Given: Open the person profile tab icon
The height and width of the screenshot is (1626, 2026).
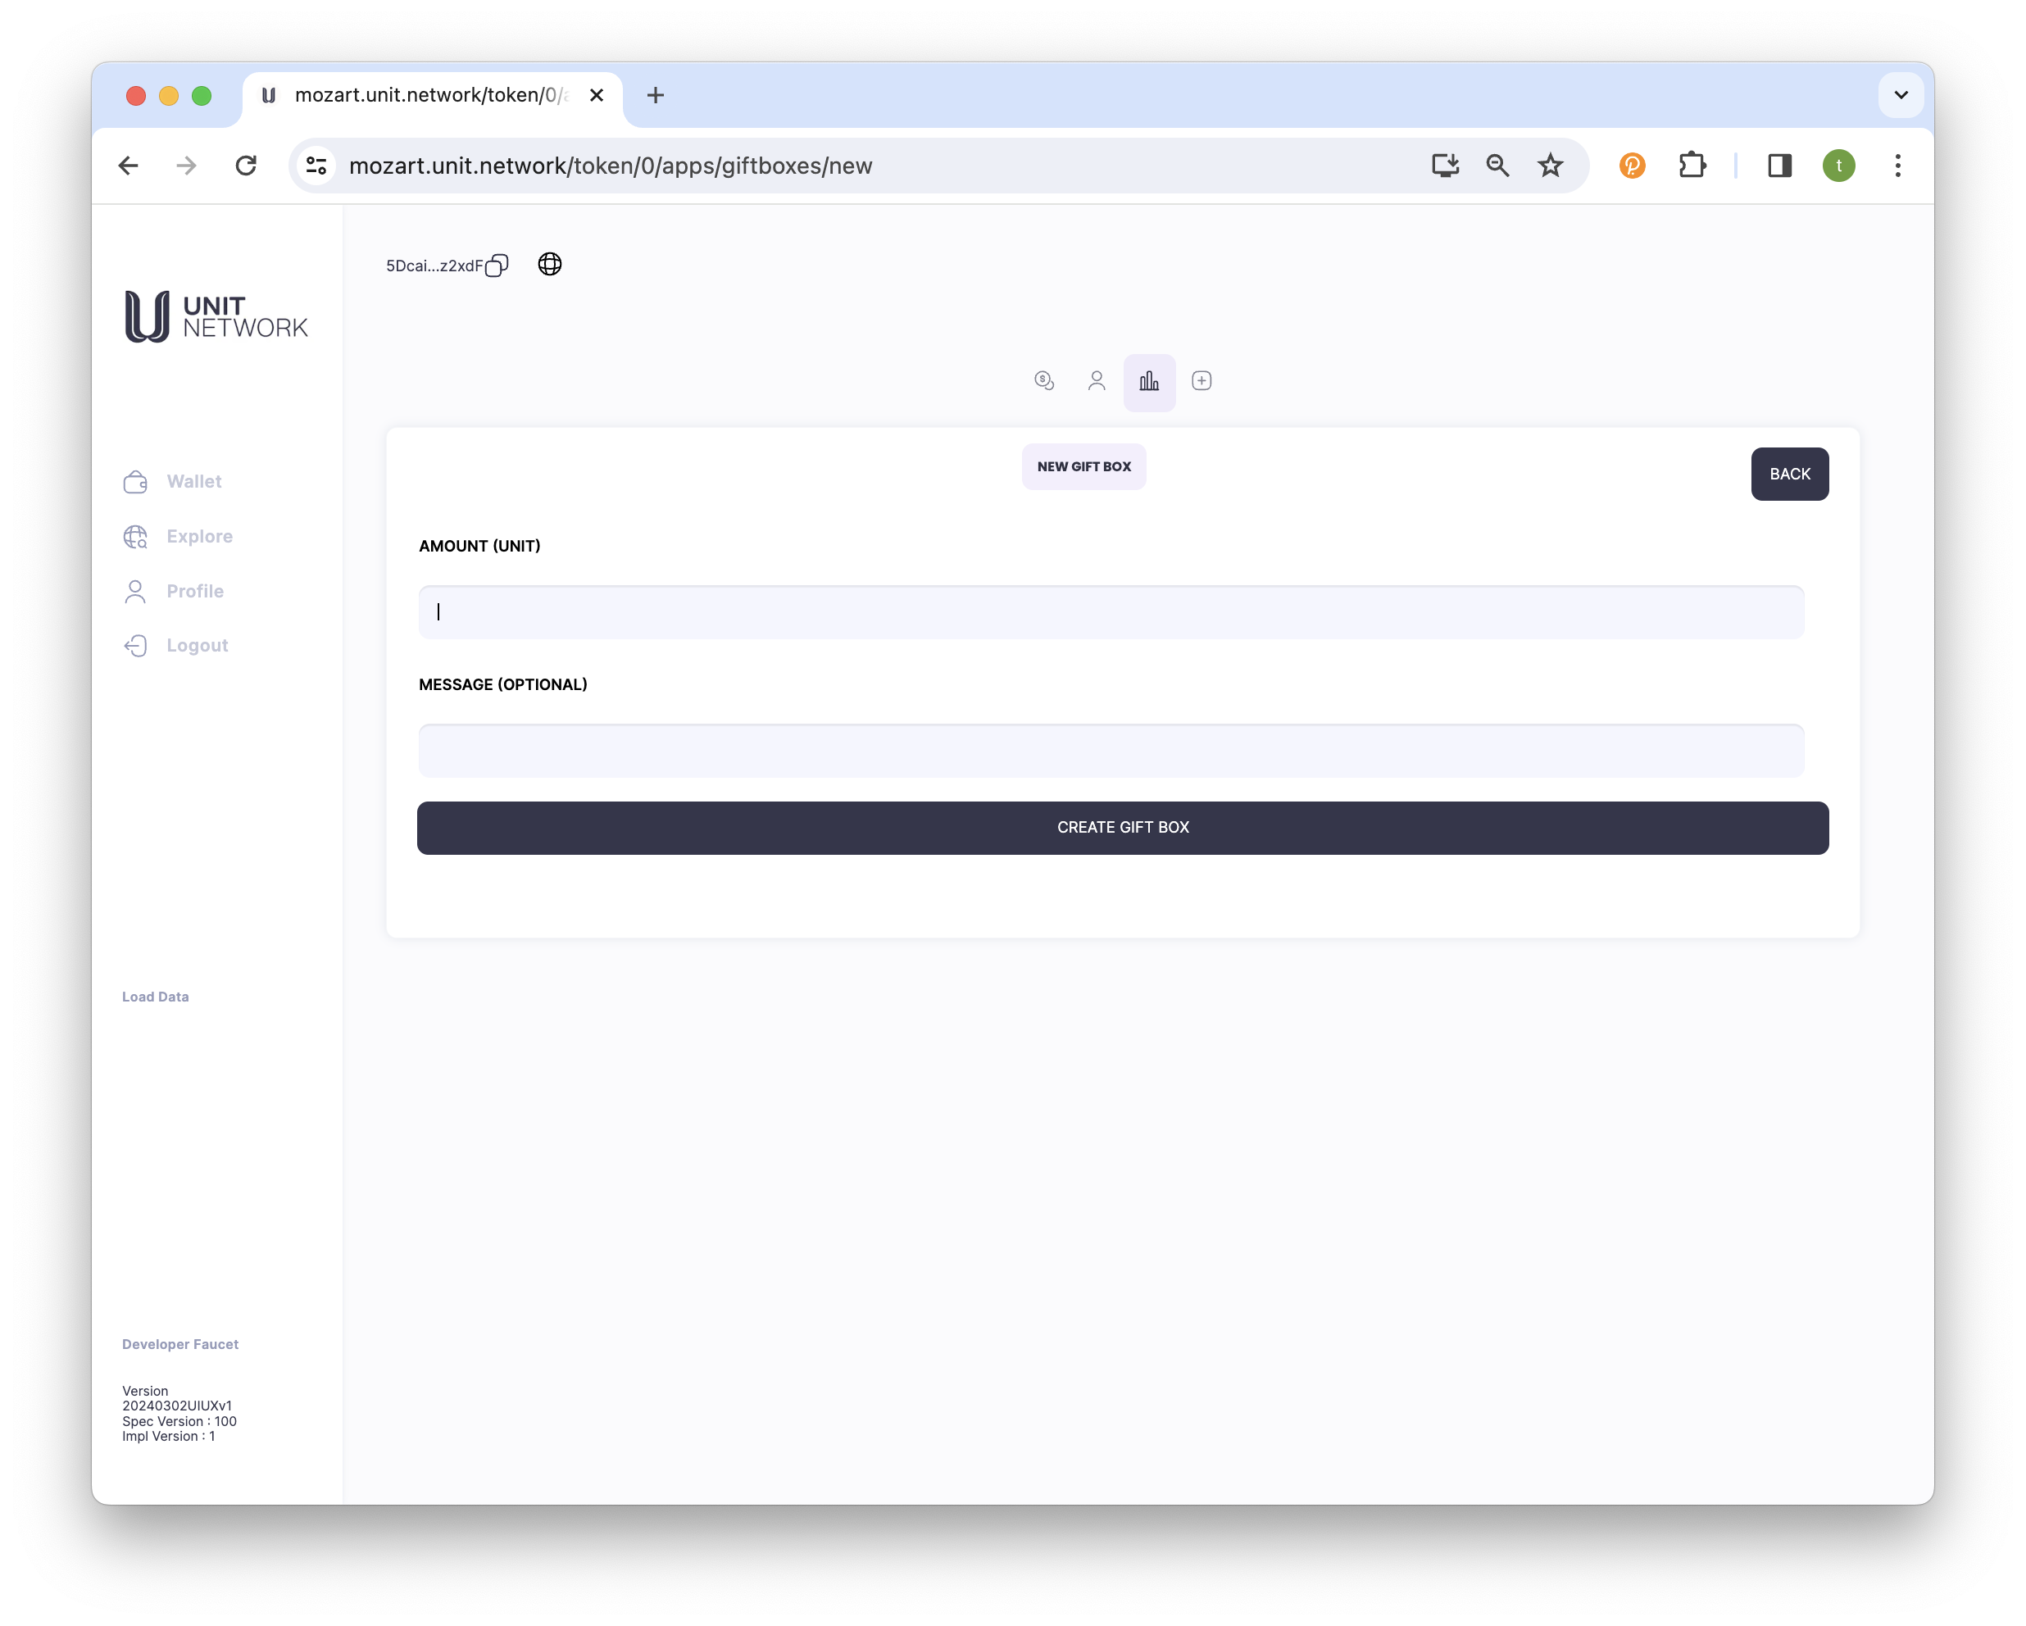Looking at the screenshot, I should coord(1097,380).
